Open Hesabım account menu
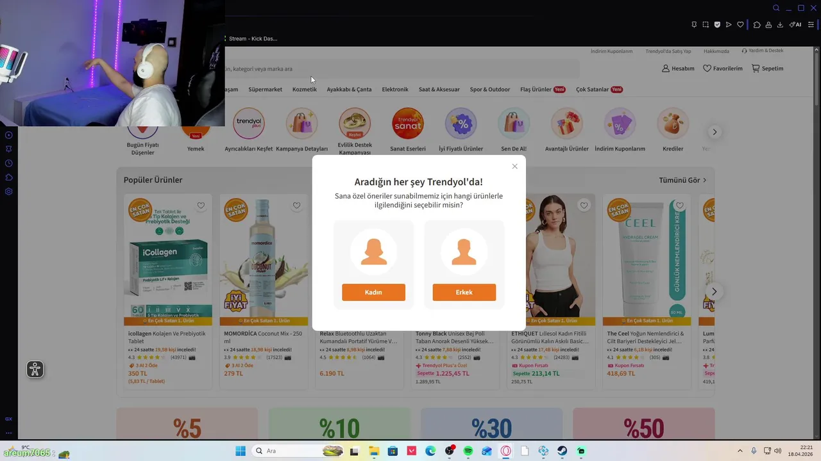The image size is (821, 461). (678, 69)
